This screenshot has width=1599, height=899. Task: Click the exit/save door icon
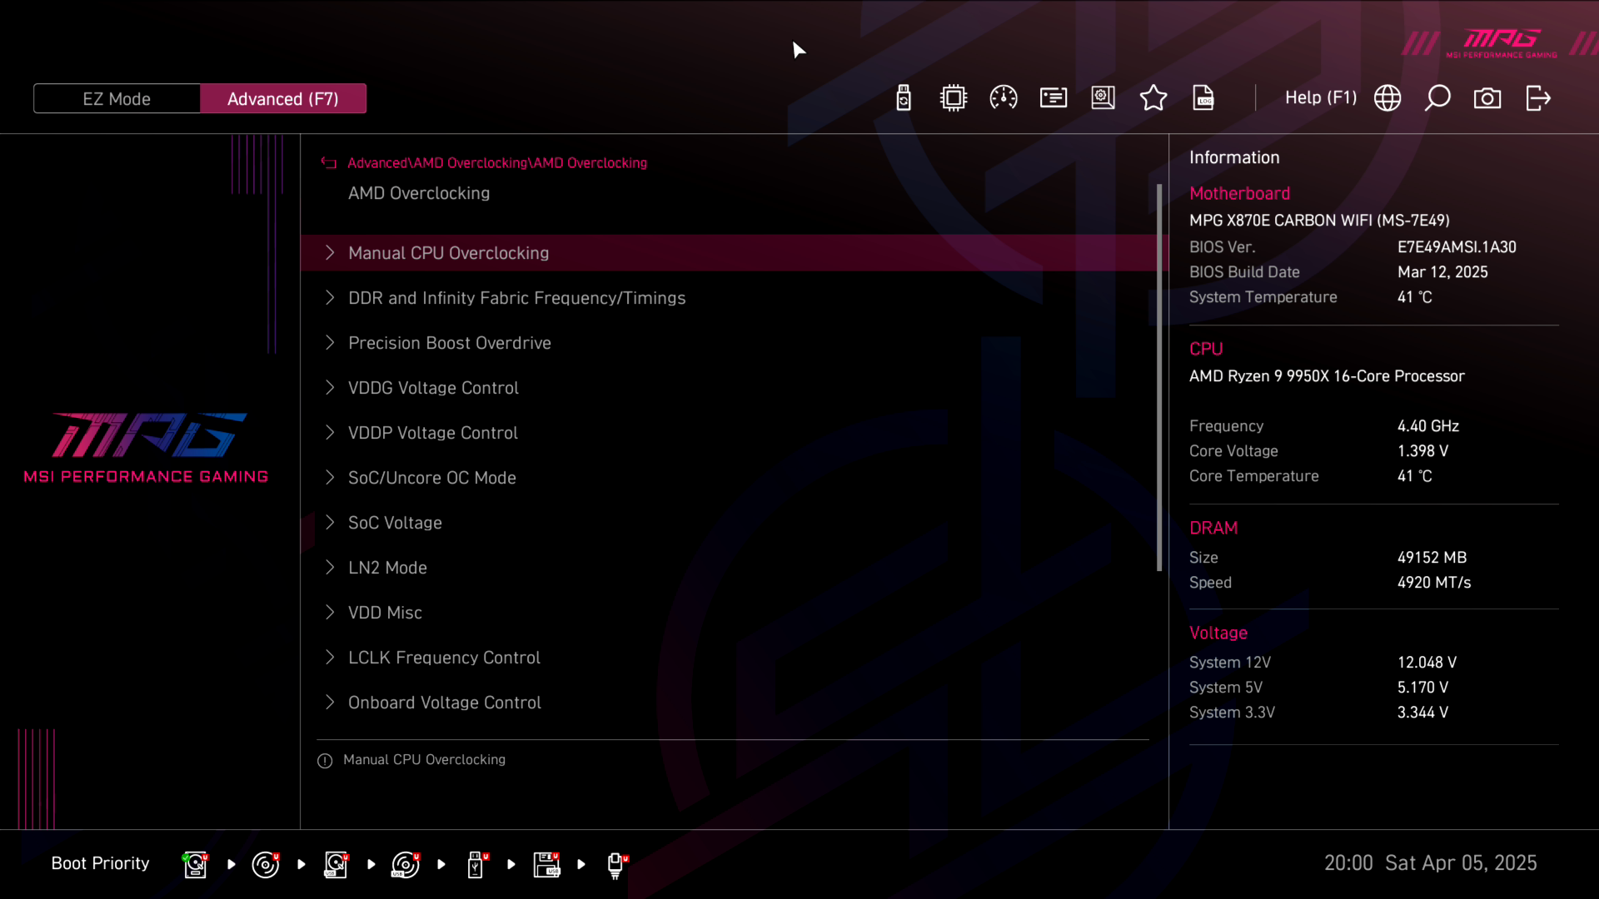pyautogui.click(x=1537, y=98)
